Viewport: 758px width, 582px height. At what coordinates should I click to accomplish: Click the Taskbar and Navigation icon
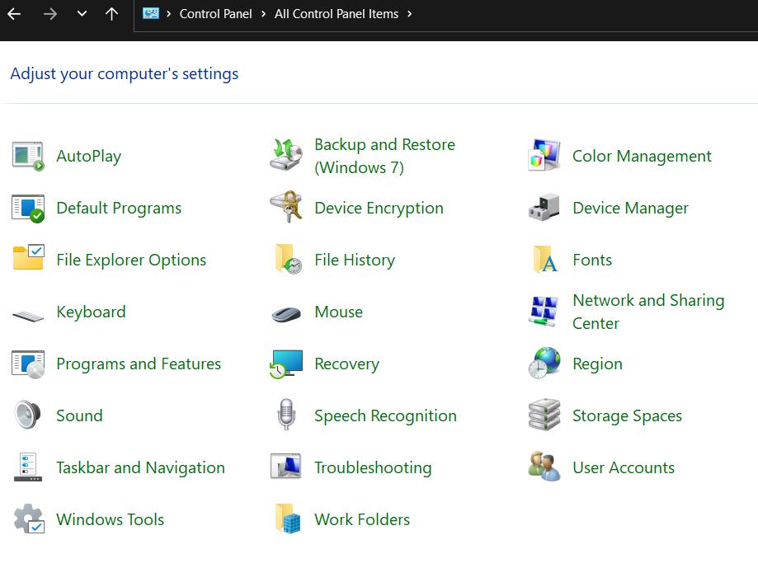pyautogui.click(x=28, y=467)
